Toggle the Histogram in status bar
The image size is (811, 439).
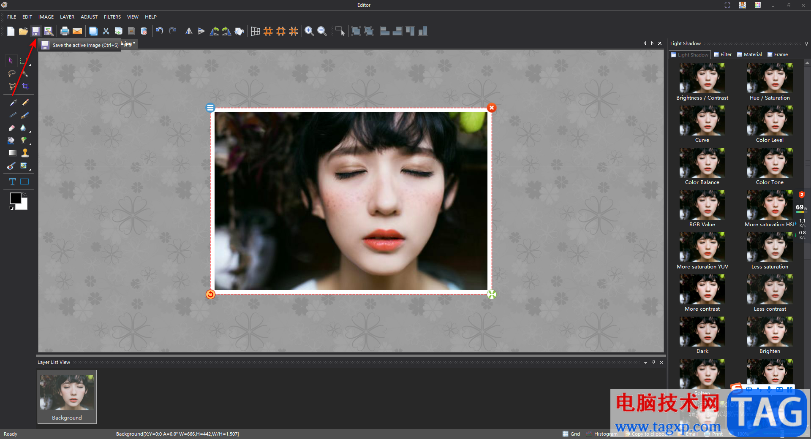tap(602, 434)
